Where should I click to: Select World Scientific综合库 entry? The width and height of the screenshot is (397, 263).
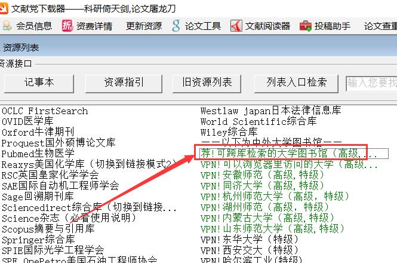click(258, 121)
